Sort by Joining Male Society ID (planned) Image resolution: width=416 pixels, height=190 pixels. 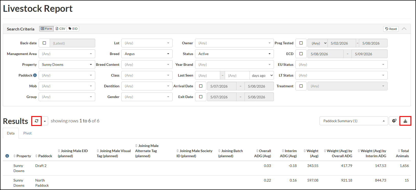point(194,153)
